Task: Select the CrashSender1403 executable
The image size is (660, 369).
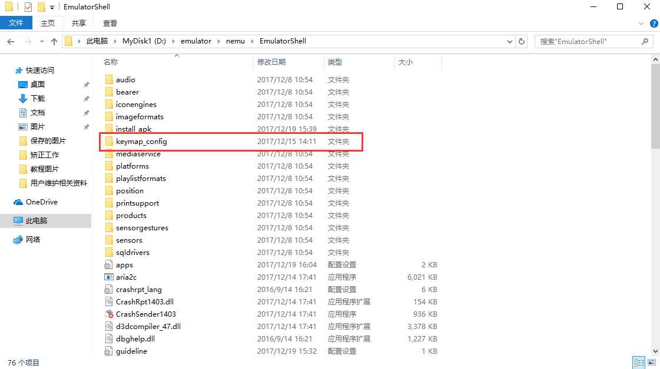Action: tap(146, 314)
